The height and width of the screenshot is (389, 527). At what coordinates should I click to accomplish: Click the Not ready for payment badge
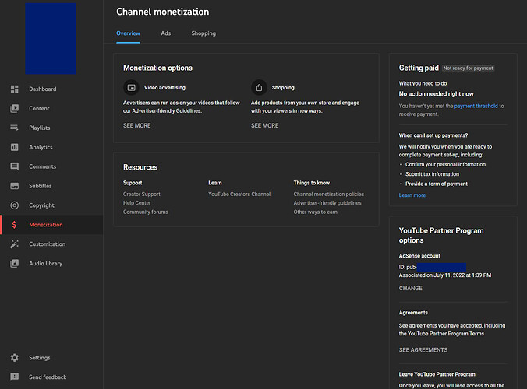click(468, 68)
